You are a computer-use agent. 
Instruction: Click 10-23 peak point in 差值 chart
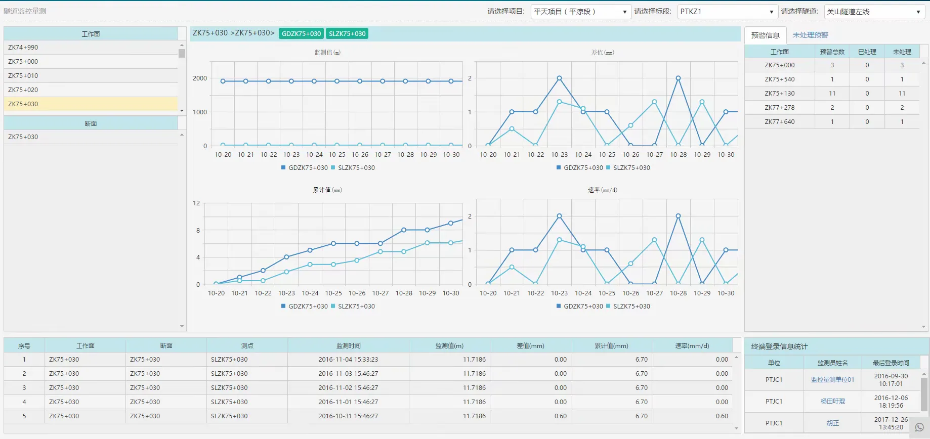click(559, 78)
